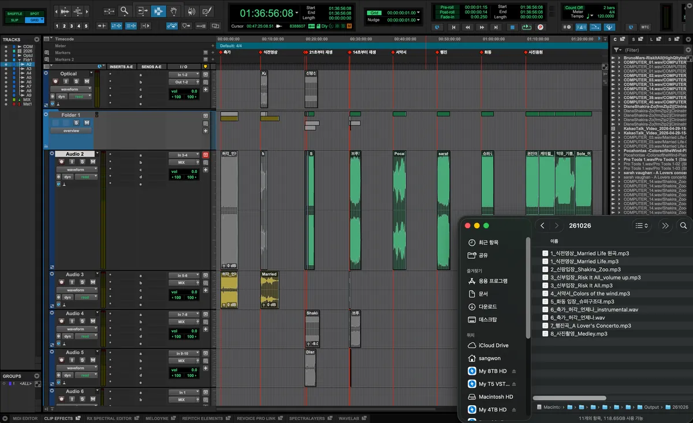Select the Zoomer magnifying glass tool
Image resolution: width=693 pixels, height=423 pixels.
tap(124, 11)
